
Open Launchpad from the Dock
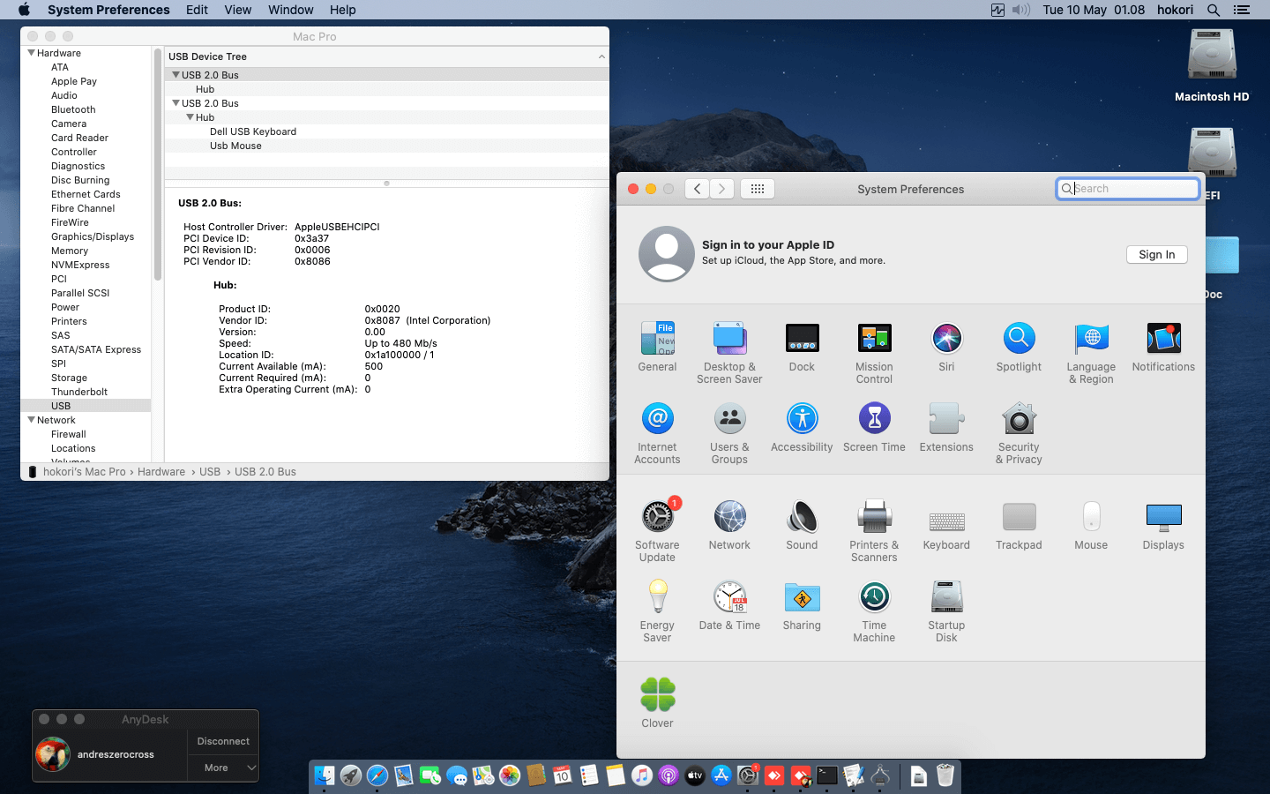350,775
